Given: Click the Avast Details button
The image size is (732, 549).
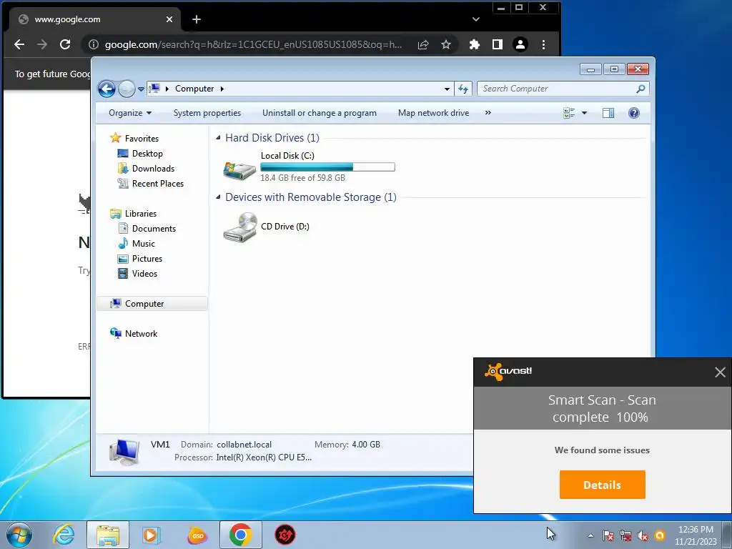Looking at the screenshot, I should click(x=602, y=485).
